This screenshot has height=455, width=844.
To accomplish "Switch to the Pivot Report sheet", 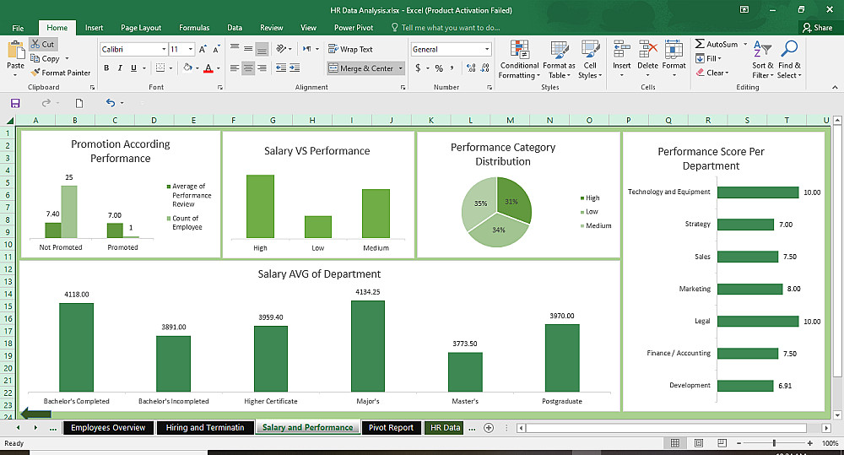I will pos(391,428).
